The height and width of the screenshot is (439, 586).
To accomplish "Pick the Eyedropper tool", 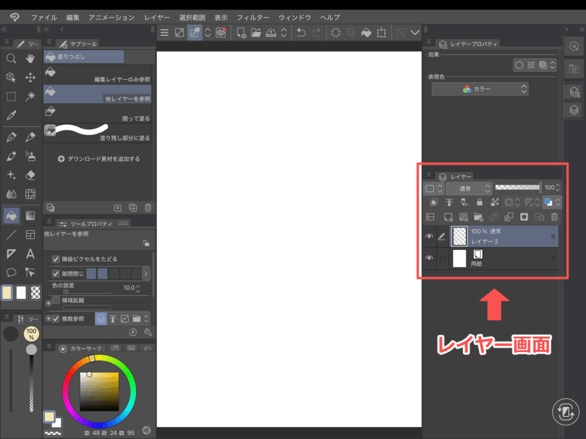I will 11,116.
